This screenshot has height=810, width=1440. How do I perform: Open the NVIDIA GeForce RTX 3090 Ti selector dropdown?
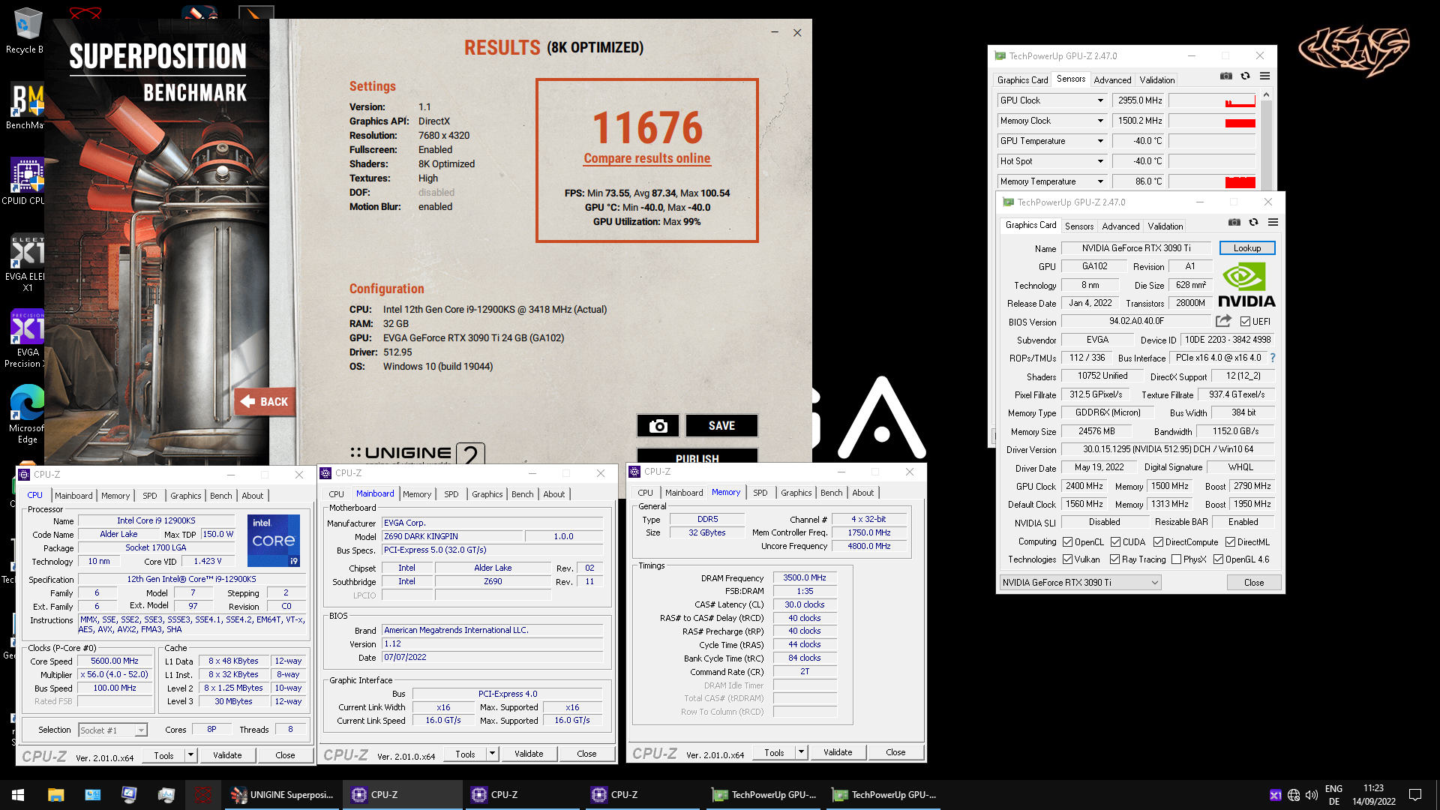pos(1080,583)
